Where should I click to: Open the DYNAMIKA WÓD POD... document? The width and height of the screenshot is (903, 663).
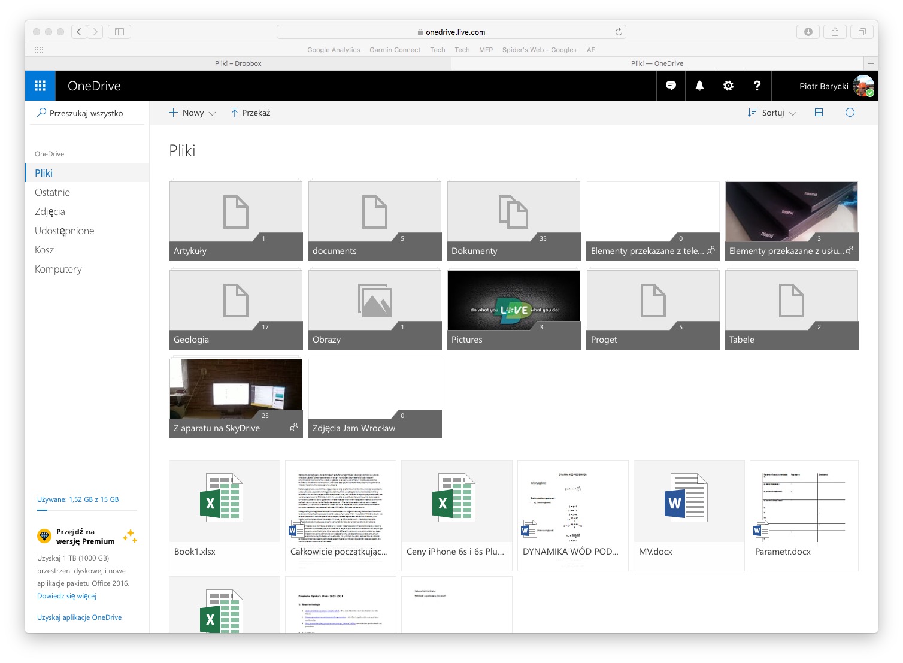(573, 516)
